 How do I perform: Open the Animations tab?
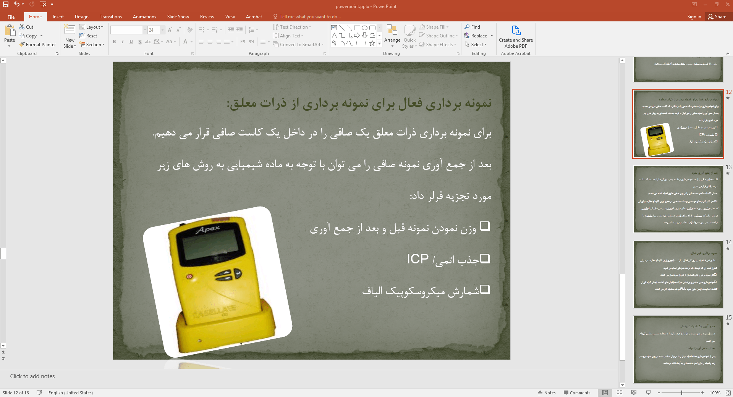click(x=144, y=17)
